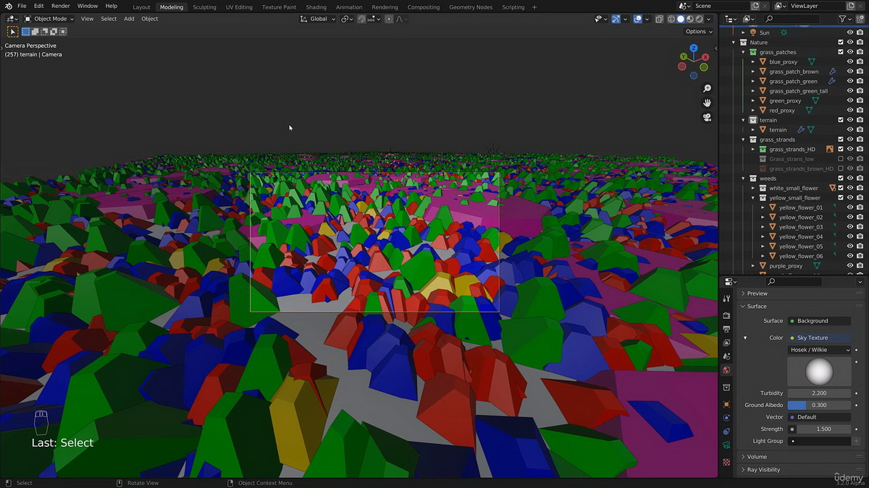Viewport: 869px width, 488px height.
Task: Click the Light Group add plus button
Action: [x=857, y=441]
